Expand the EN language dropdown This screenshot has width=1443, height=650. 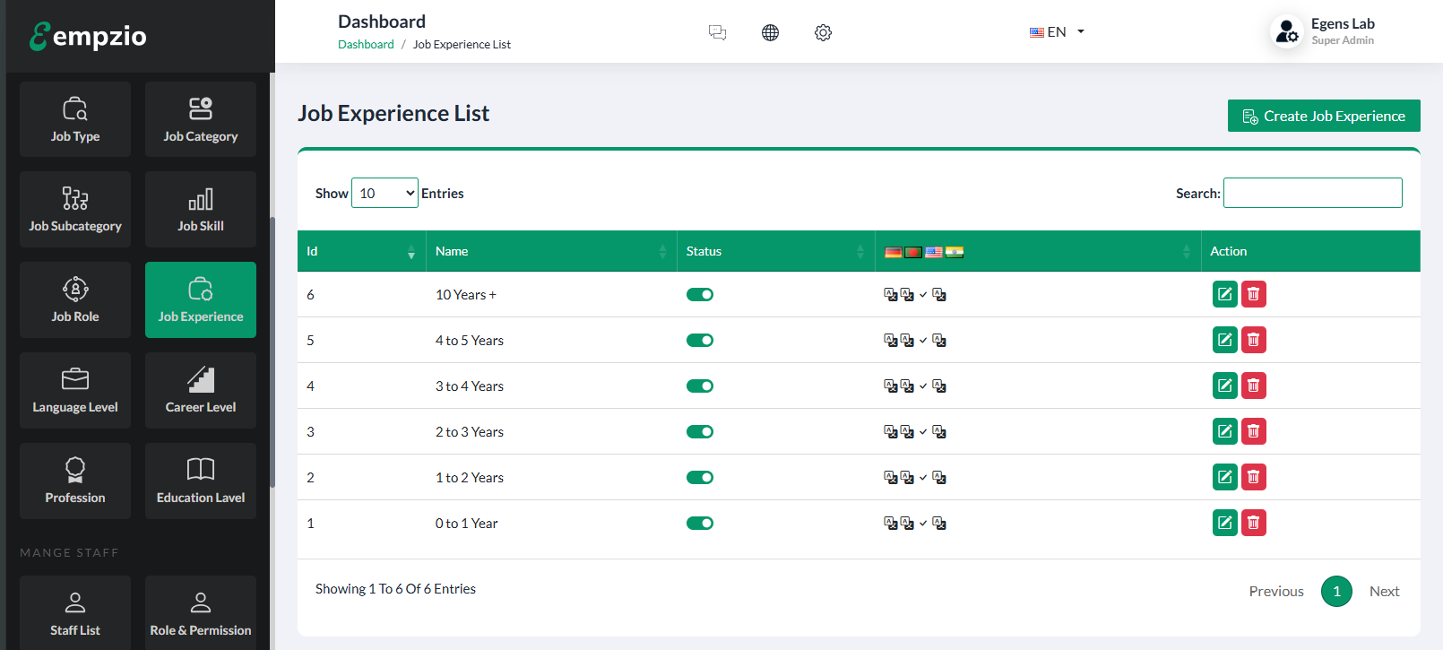tap(1057, 32)
